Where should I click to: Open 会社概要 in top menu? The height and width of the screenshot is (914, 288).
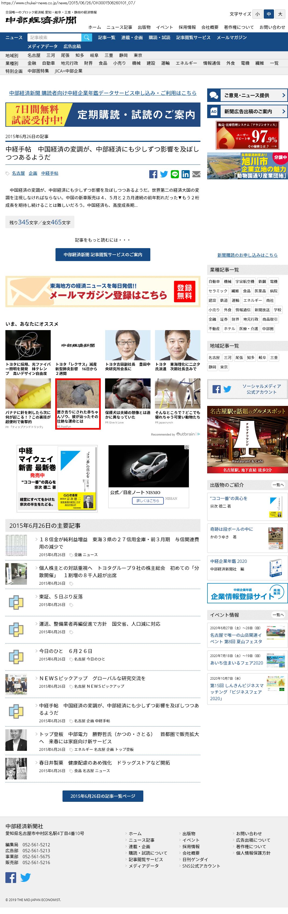tap(210, 27)
